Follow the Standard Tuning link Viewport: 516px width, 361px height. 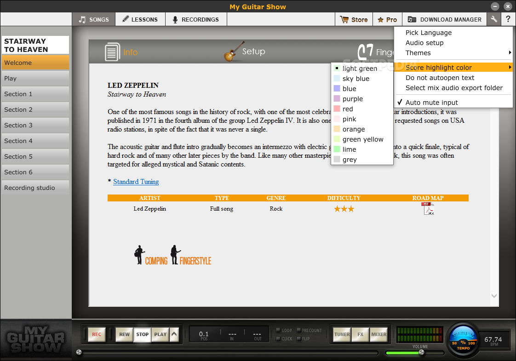pyautogui.click(x=136, y=182)
